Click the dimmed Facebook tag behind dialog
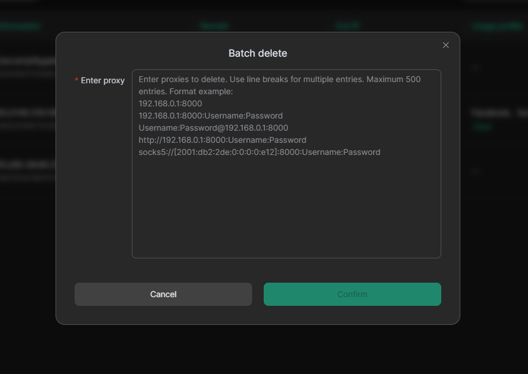 tap(490, 113)
